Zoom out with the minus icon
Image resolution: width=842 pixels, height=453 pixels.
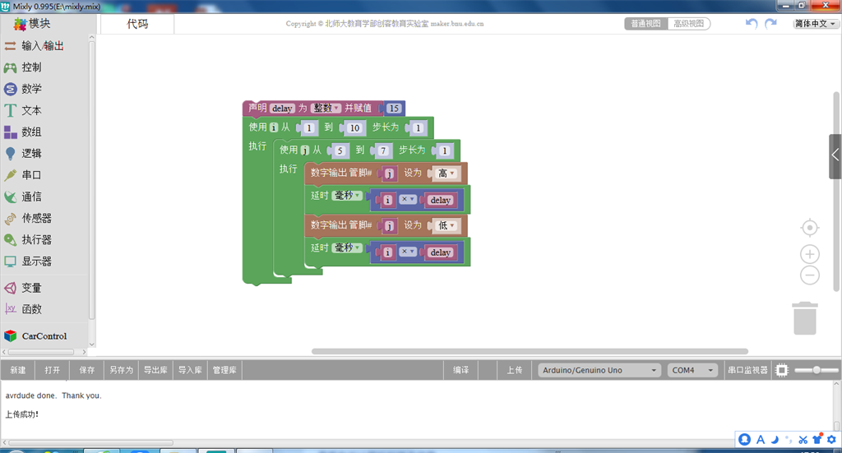pos(810,275)
